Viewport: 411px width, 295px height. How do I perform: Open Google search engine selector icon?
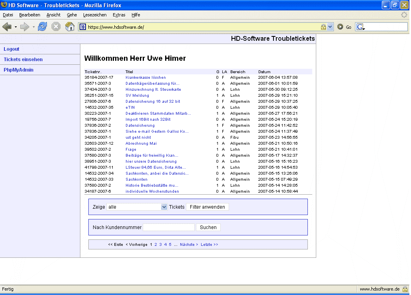361,27
